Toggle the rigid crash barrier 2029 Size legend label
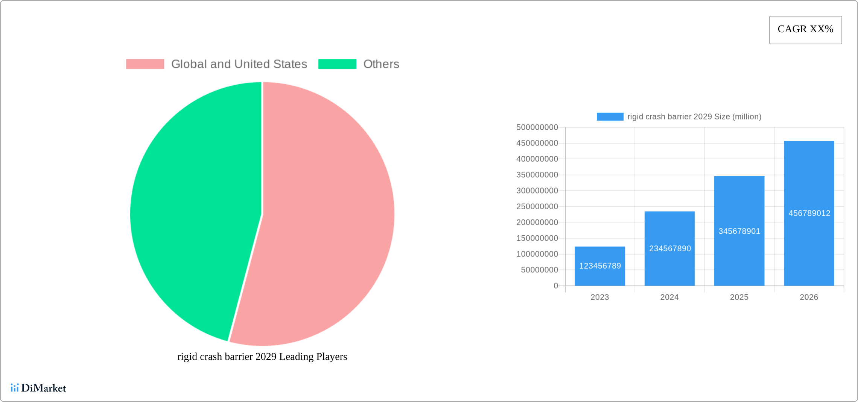This screenshot has width=858, height=402. coord(694,117)
